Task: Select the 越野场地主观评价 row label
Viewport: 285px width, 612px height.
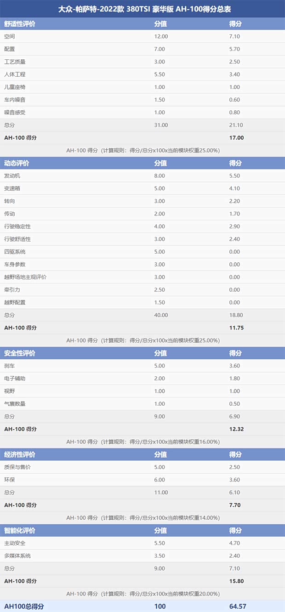Action: [25, 277]
